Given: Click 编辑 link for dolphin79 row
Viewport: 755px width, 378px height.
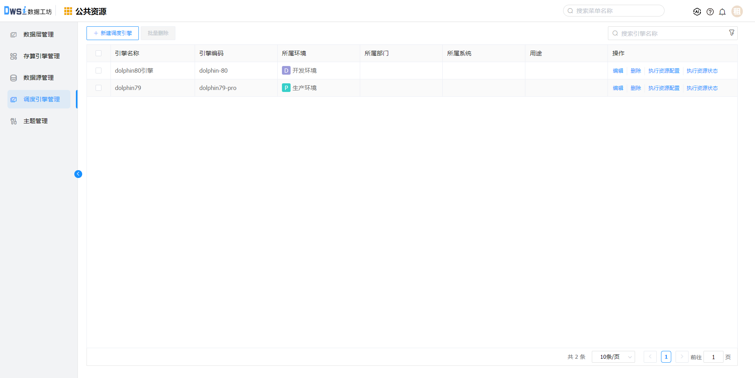Looking at the screenshot, I should 618,88.
